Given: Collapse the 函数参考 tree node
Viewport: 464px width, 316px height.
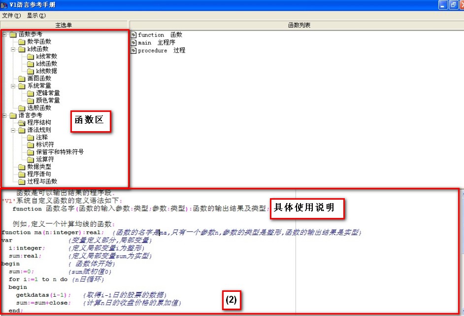Looking at the screenshot, I should tap(4, 35).
